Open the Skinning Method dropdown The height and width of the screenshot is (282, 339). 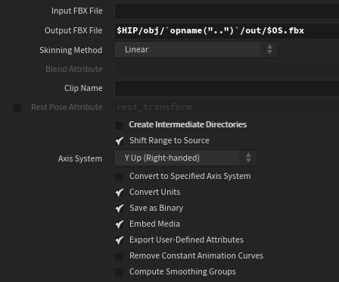(195, 49)
